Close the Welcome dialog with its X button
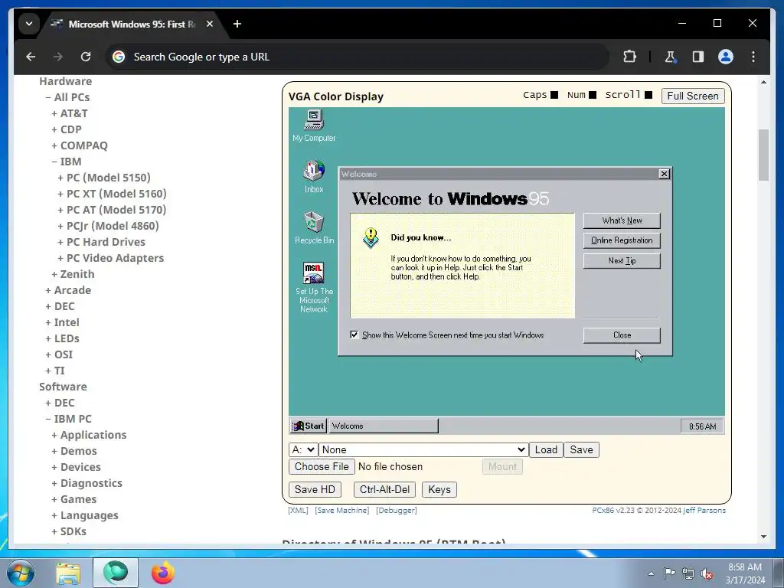Screen dimensions: 784x588 (x=664, y=174)
